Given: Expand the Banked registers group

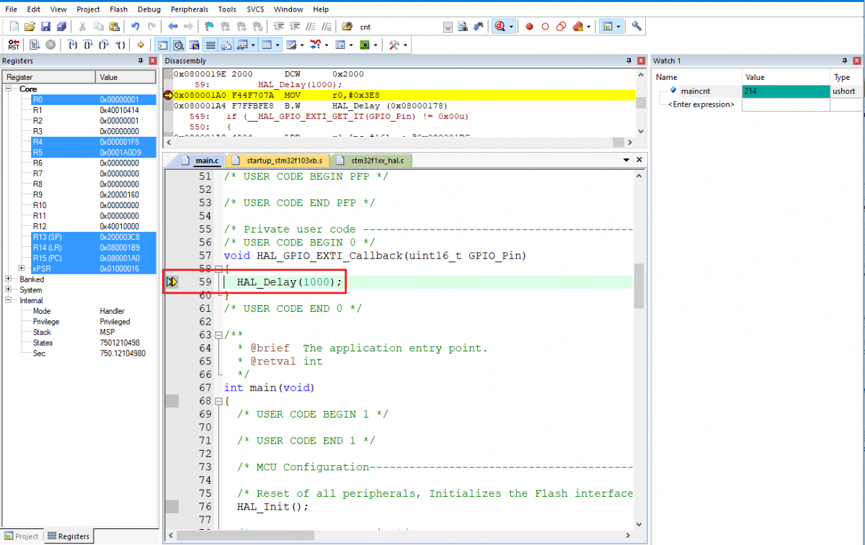Looking at the screenshot, I should pos(9,279).
